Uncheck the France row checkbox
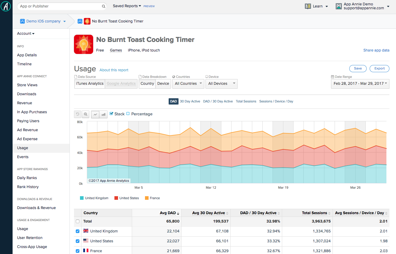This screenshot has width=396, height=254. 78,251
